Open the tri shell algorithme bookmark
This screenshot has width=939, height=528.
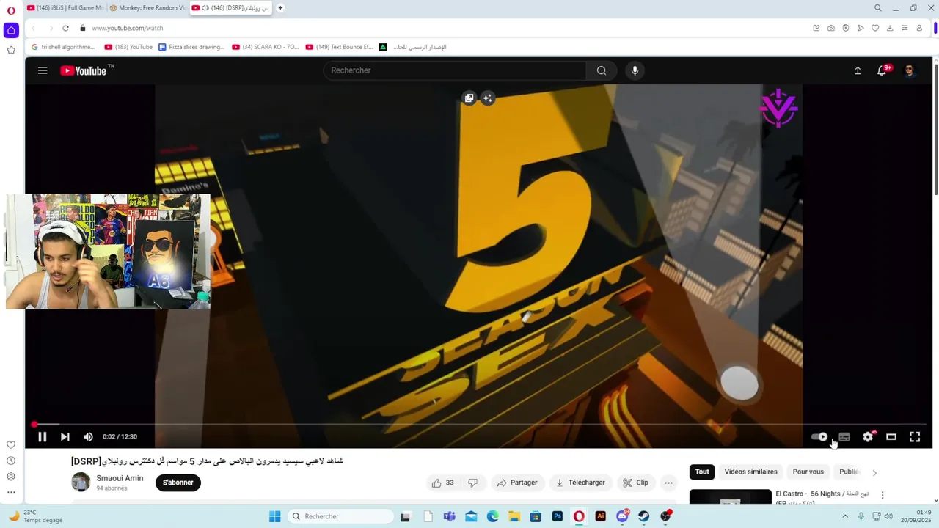[63, 47]
